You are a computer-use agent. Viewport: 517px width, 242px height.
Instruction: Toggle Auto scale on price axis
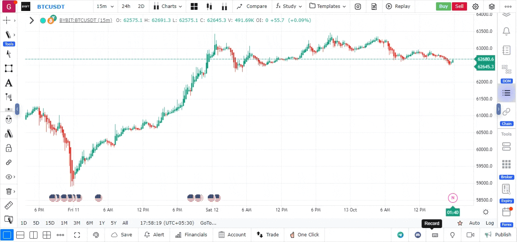[x=474, y=223]
